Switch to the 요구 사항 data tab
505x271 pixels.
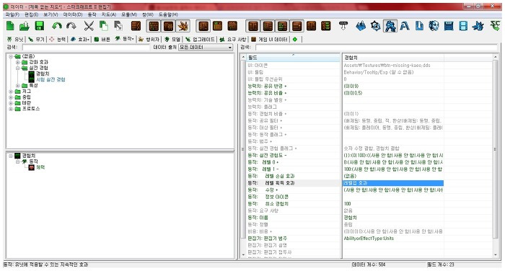[233, 39]
